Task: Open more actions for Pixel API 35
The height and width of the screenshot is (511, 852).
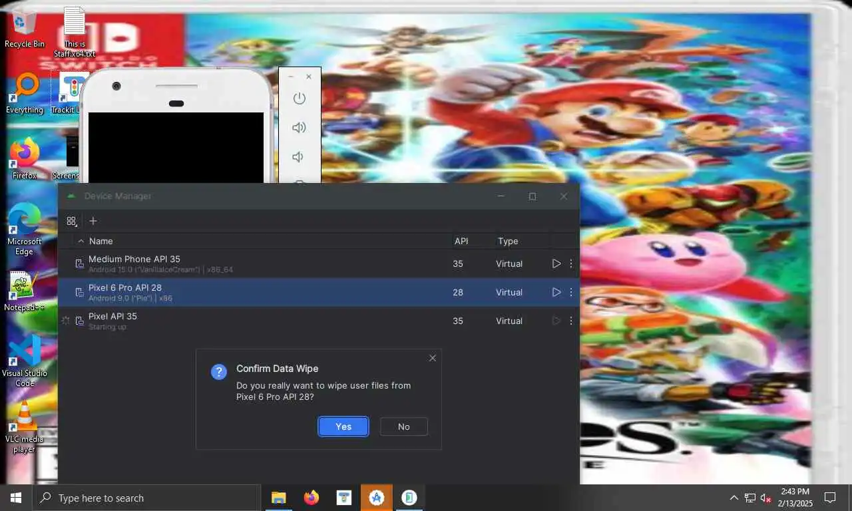Action: [x=571, y=321]
